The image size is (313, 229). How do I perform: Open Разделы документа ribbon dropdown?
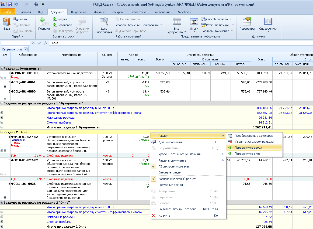(x=217, y=31)
